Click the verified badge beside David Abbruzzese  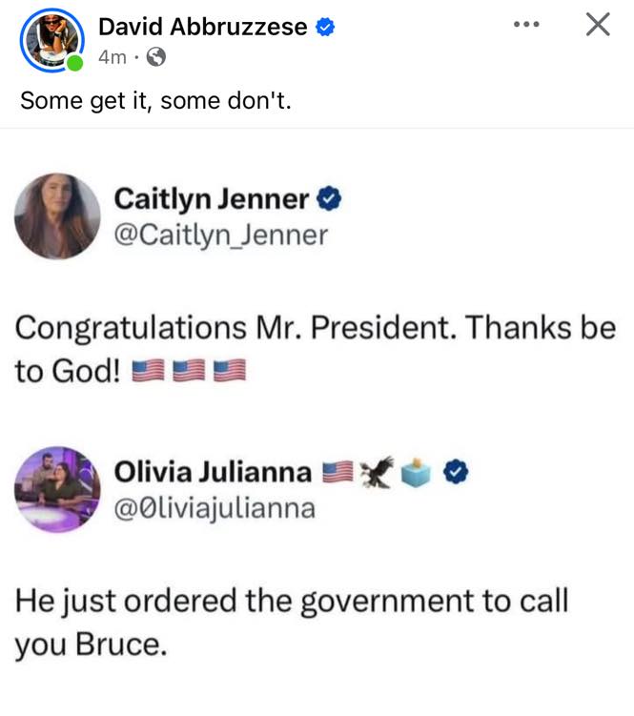[325, 28]
